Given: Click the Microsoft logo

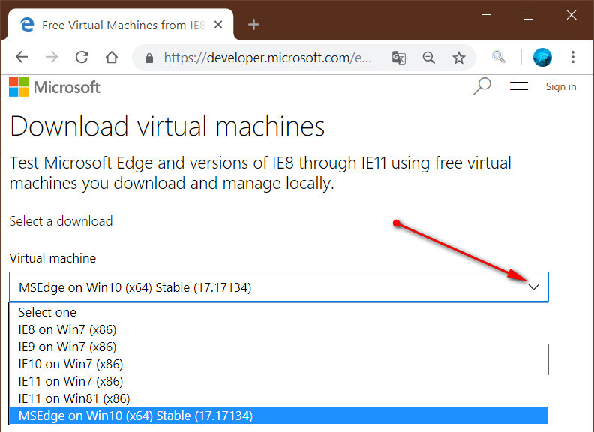Looking at the screenshot, I should point(55,87).
